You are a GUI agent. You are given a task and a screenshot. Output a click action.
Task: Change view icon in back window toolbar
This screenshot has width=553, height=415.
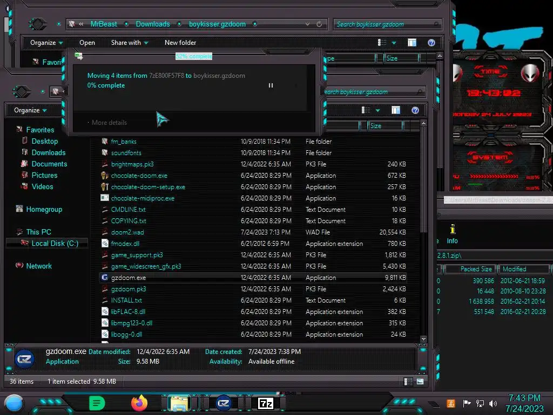tap(382, 43)
